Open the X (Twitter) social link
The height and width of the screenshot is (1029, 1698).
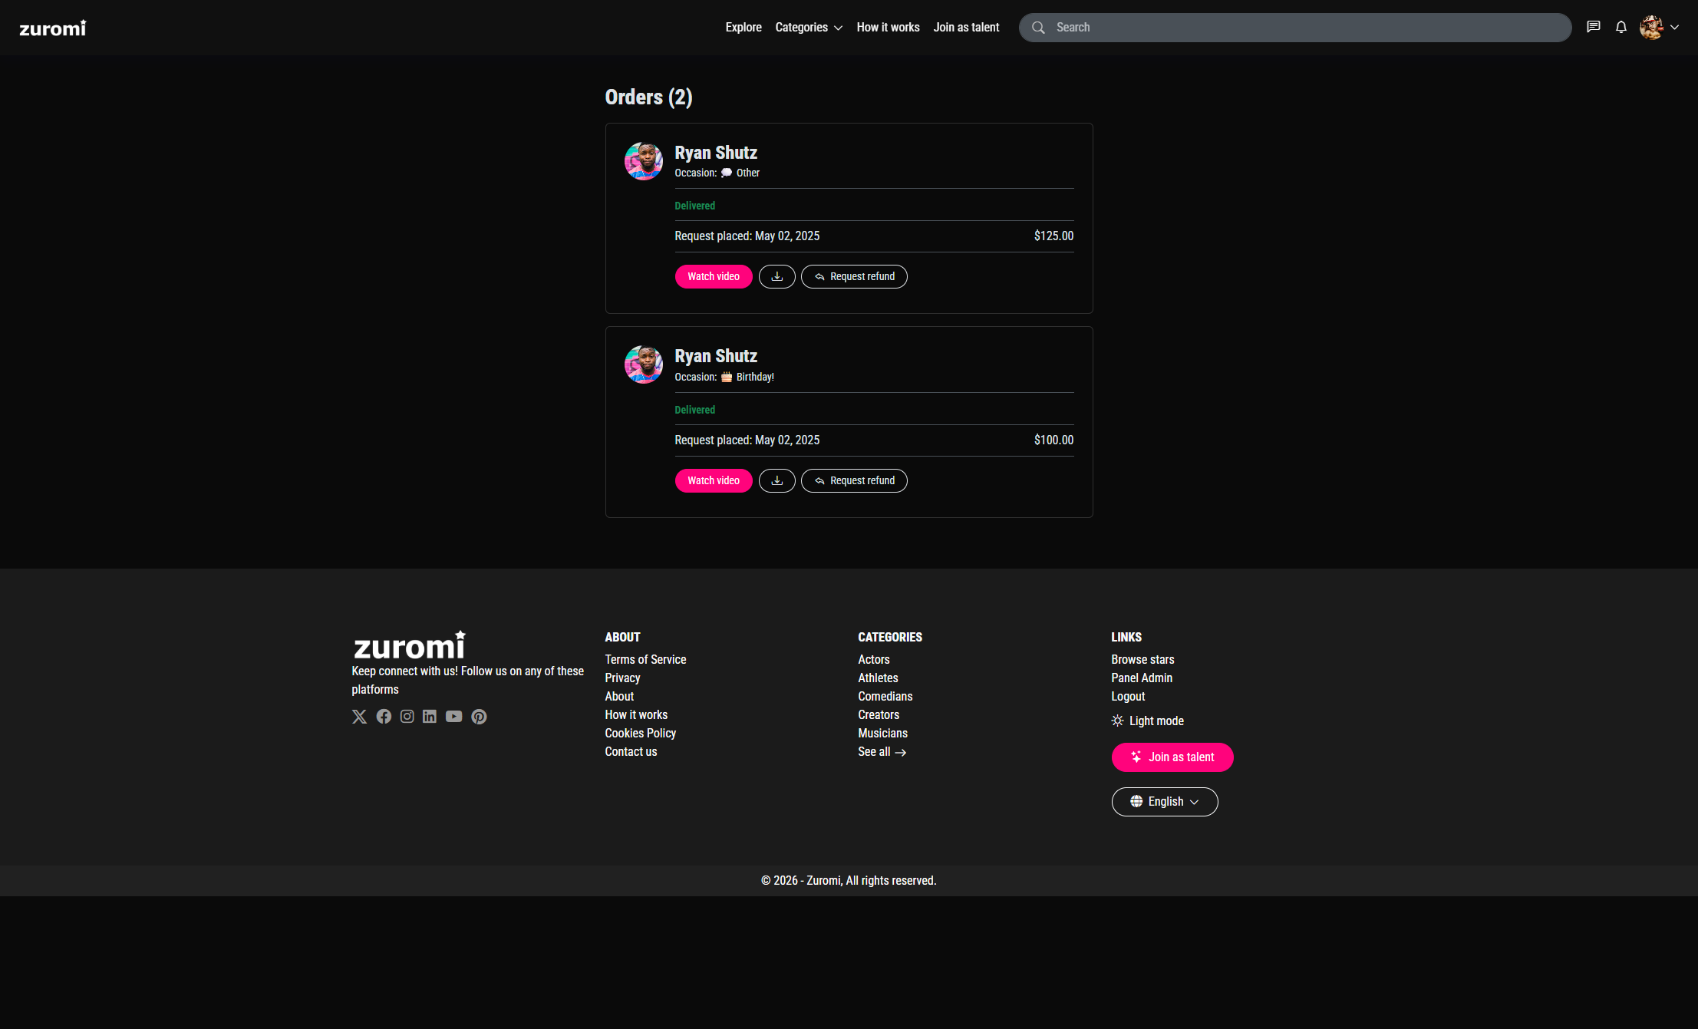359,717
